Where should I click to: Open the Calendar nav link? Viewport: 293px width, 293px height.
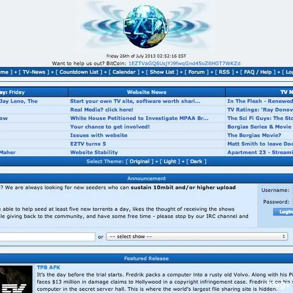point(124,72)
